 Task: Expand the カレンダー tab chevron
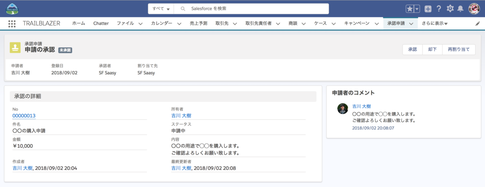click(179, 24)
